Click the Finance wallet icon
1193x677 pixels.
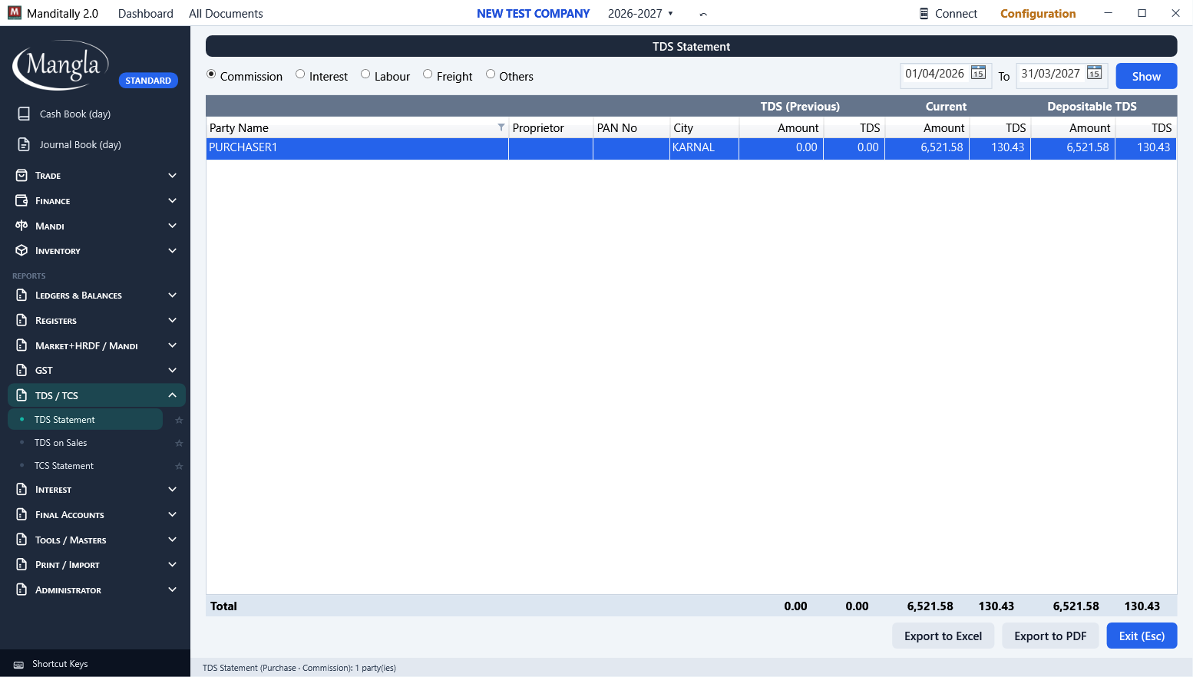click(x=21, y=200)
